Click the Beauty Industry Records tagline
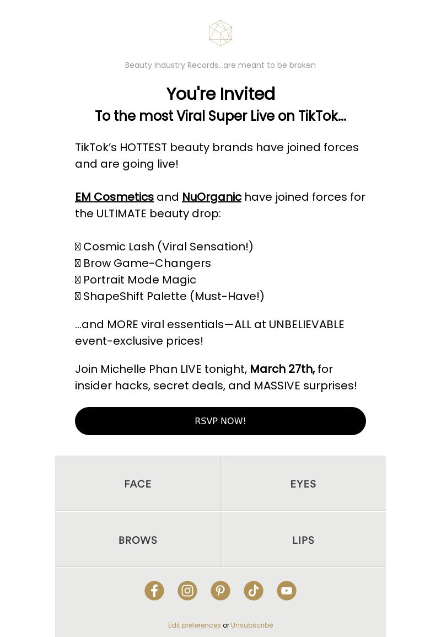This screenshot has width=441, height=637. pos(220,65)
